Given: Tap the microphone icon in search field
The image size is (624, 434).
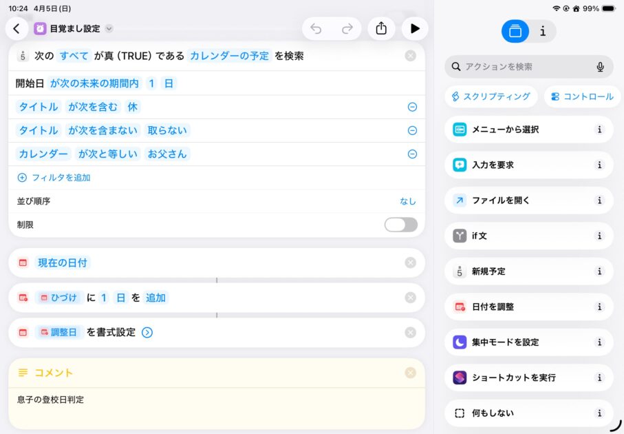Looking at the screenshot, I should [600, 67].
